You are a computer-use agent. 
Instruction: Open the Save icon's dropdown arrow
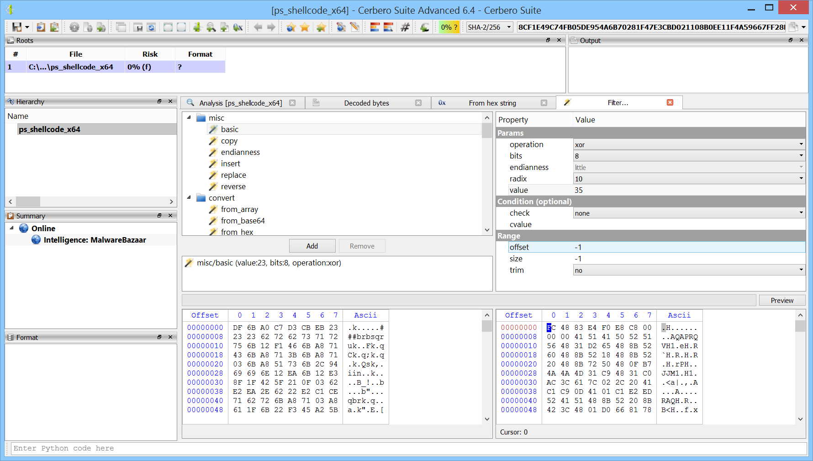click(27, 27)
